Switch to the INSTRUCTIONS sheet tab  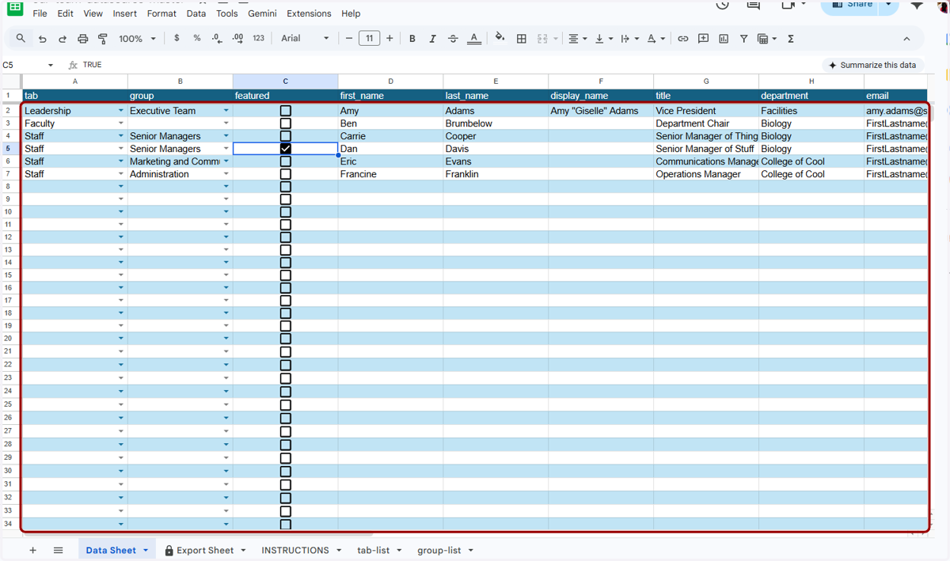pyautogui.click(x=295, y=550)
